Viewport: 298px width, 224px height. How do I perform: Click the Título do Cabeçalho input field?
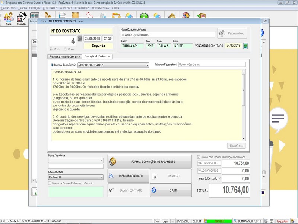click(x=212, y=65)
